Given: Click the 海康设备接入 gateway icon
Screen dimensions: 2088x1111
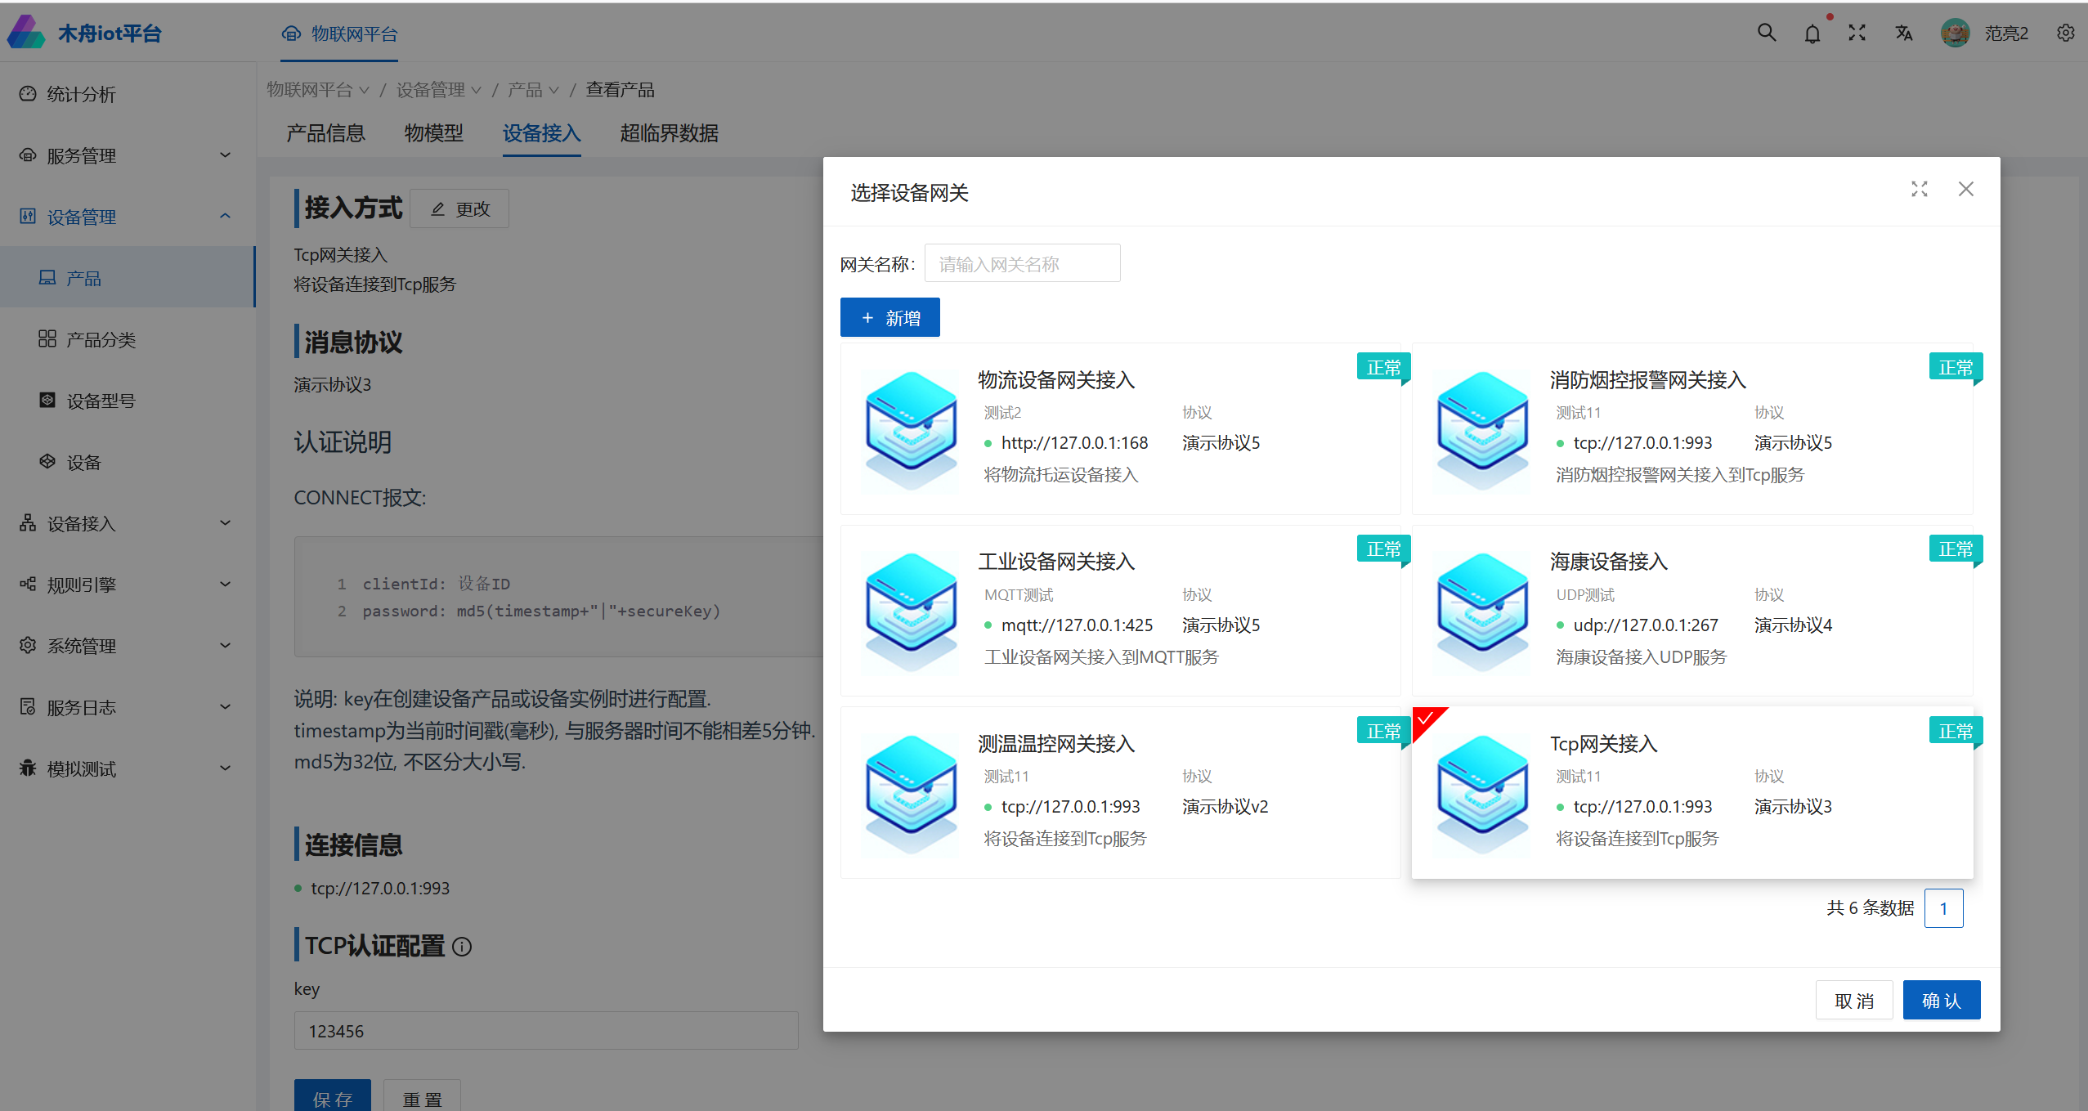Looking at the screenshot, I should (x=1482, y=611).
